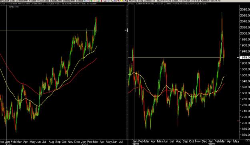
Task: Click the 1880.0 price axis label
Action: [245, 69]
